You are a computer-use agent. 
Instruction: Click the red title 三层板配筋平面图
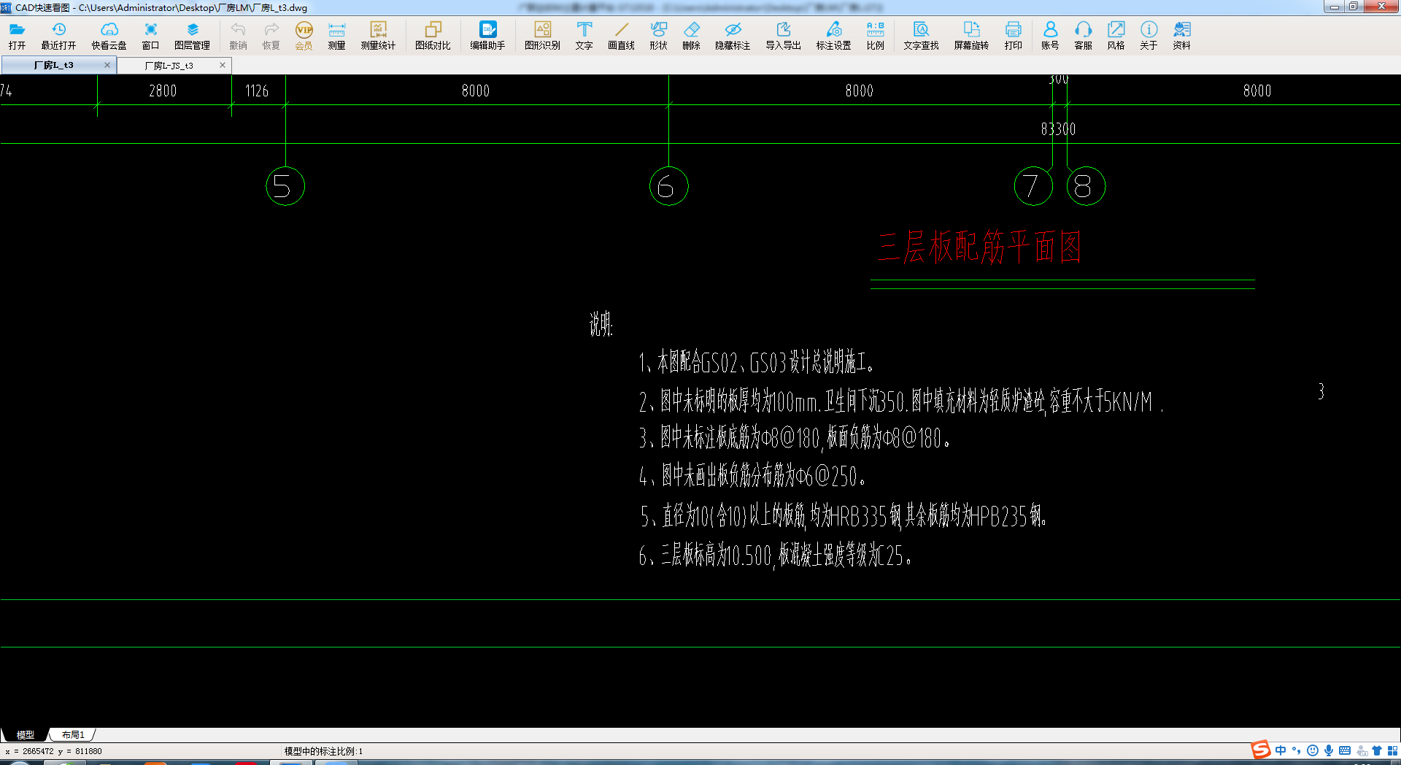pyautogui.click(x=979, y=247)
